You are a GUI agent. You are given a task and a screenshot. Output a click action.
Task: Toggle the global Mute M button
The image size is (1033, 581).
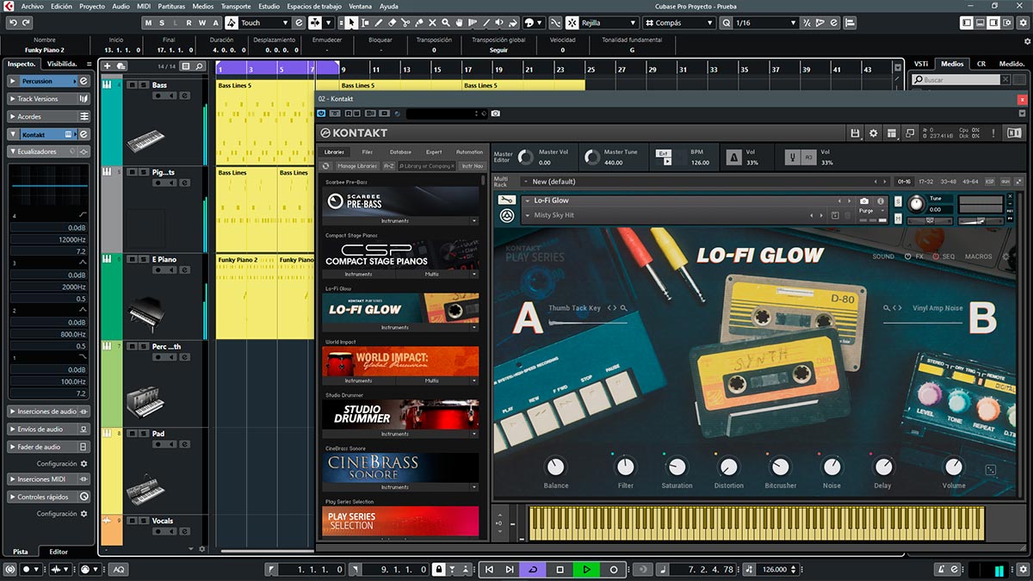coord(148,22)
